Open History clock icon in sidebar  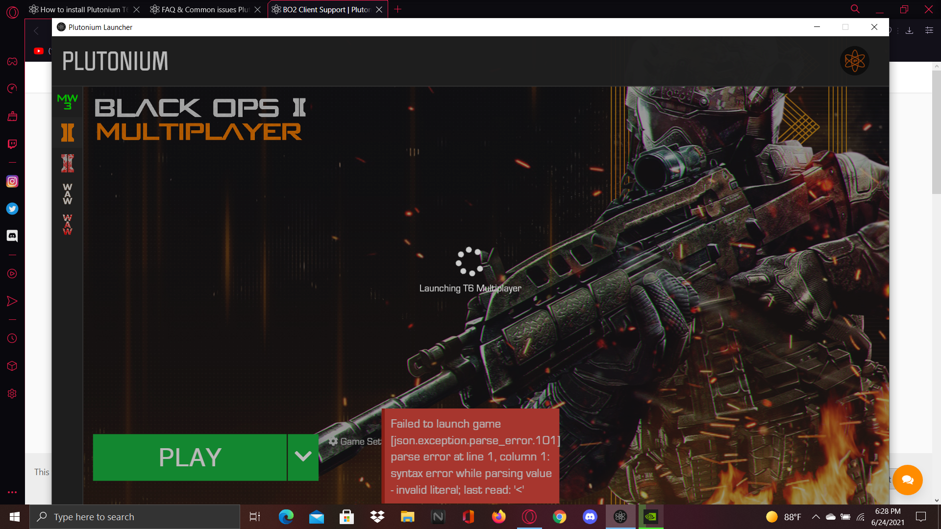pyautogui.click(x=12, y=338)
